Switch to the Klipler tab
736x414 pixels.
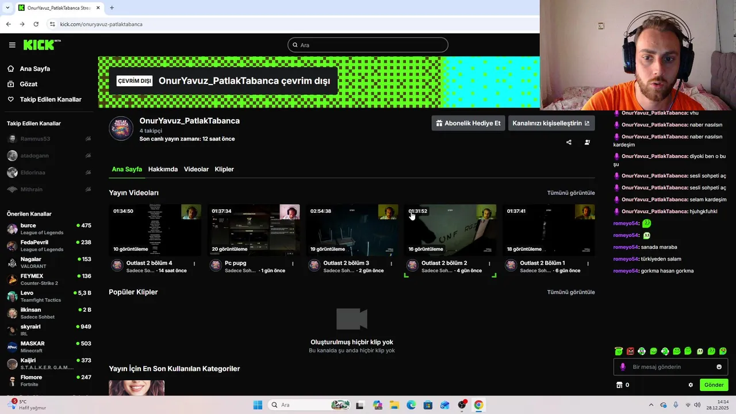pyautogui.click(x=224, y=169)
